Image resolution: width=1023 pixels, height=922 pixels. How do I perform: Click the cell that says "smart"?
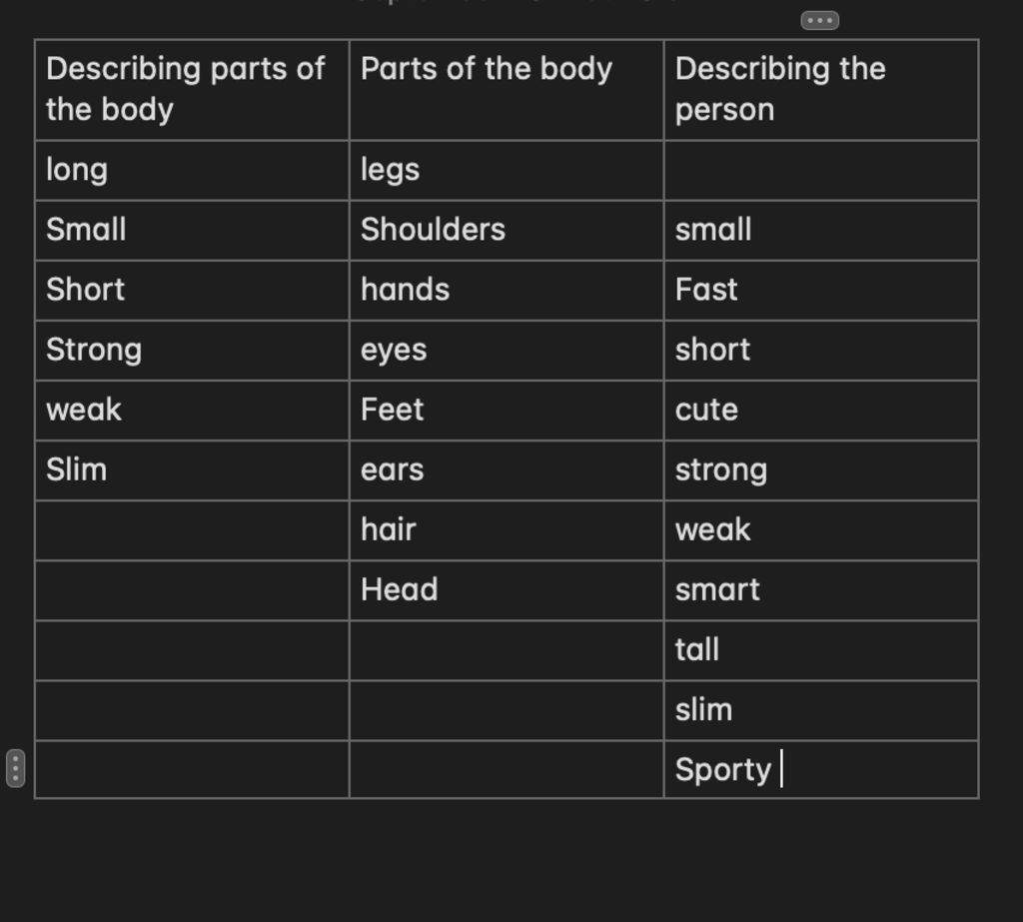(x=820, y=589)
